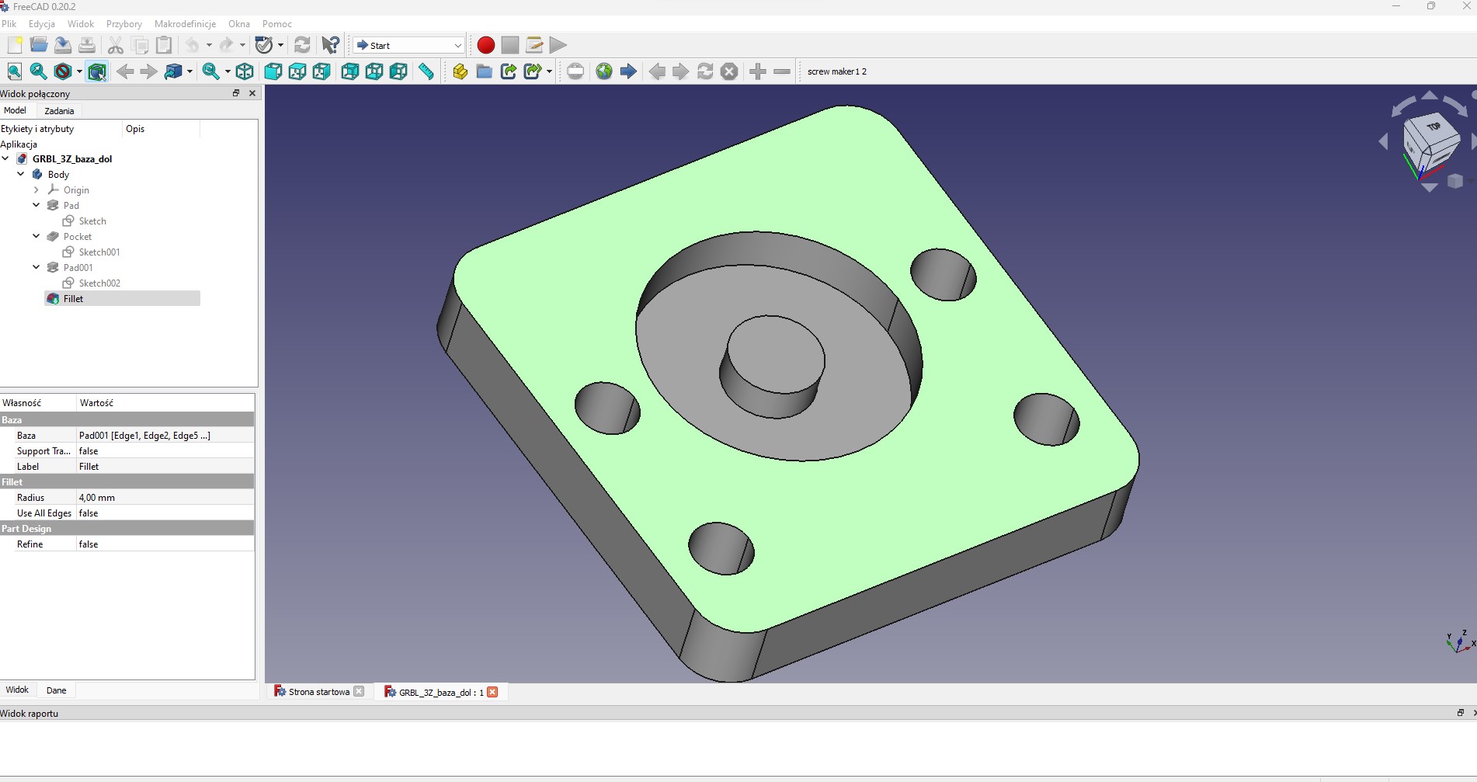This screenshot has width=1477, height=782.
Task: Open the Edycja menu
Action: pos(42,24)
